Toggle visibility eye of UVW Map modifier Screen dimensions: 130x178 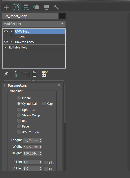pyautogui.click(x=6, y=31)
